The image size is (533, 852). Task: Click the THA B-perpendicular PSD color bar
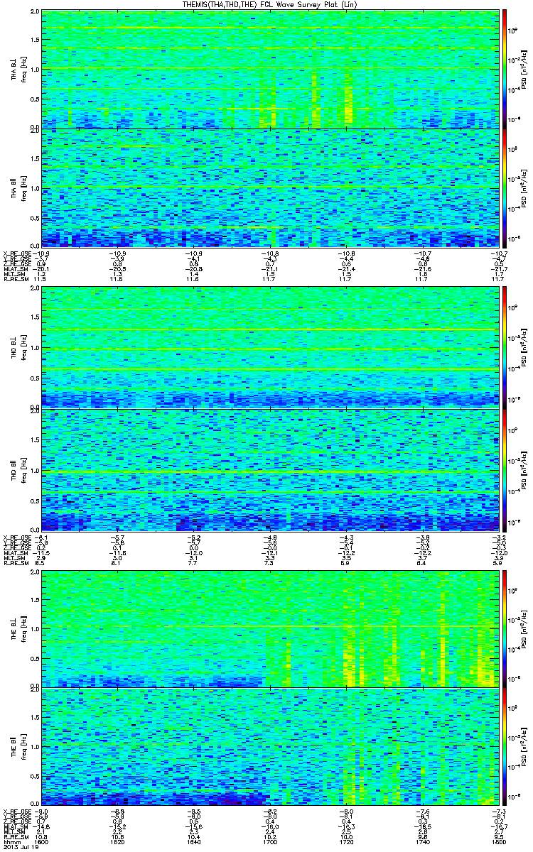tap(505, 68)
